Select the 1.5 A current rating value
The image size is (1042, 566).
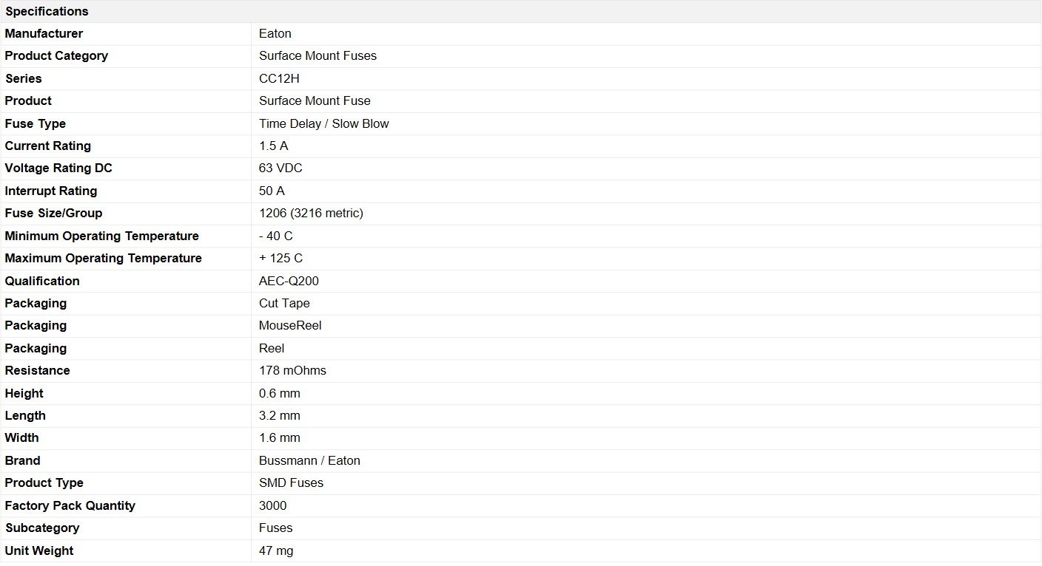click(273, 146)
